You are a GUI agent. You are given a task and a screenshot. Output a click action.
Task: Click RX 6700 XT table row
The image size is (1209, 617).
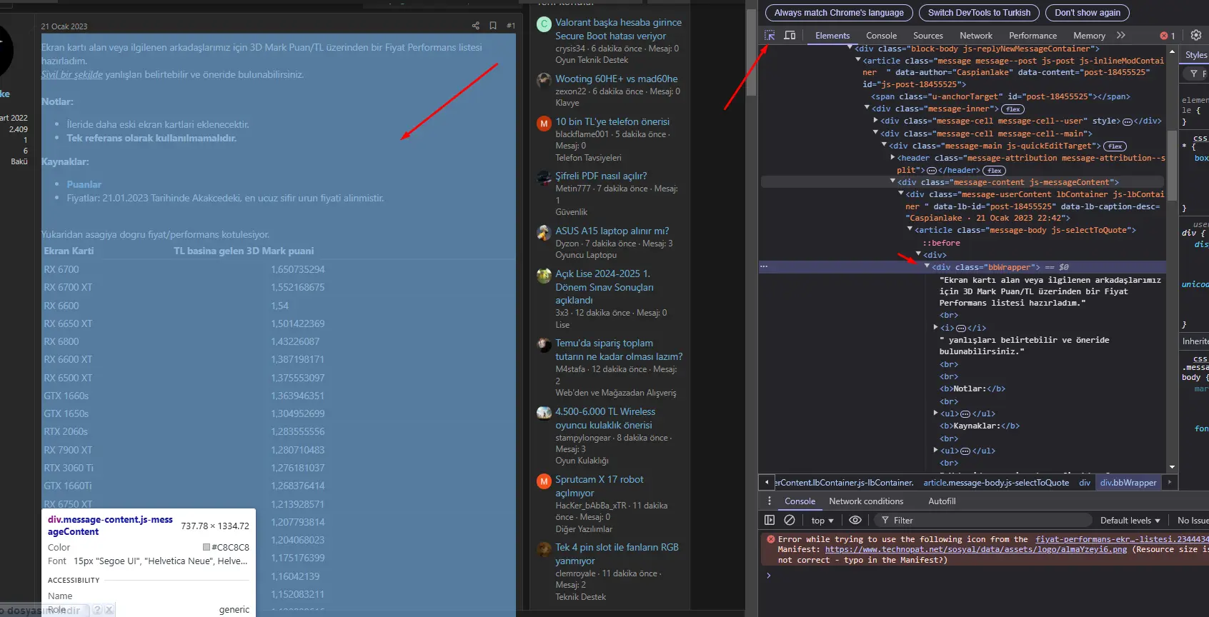point(279,288)
